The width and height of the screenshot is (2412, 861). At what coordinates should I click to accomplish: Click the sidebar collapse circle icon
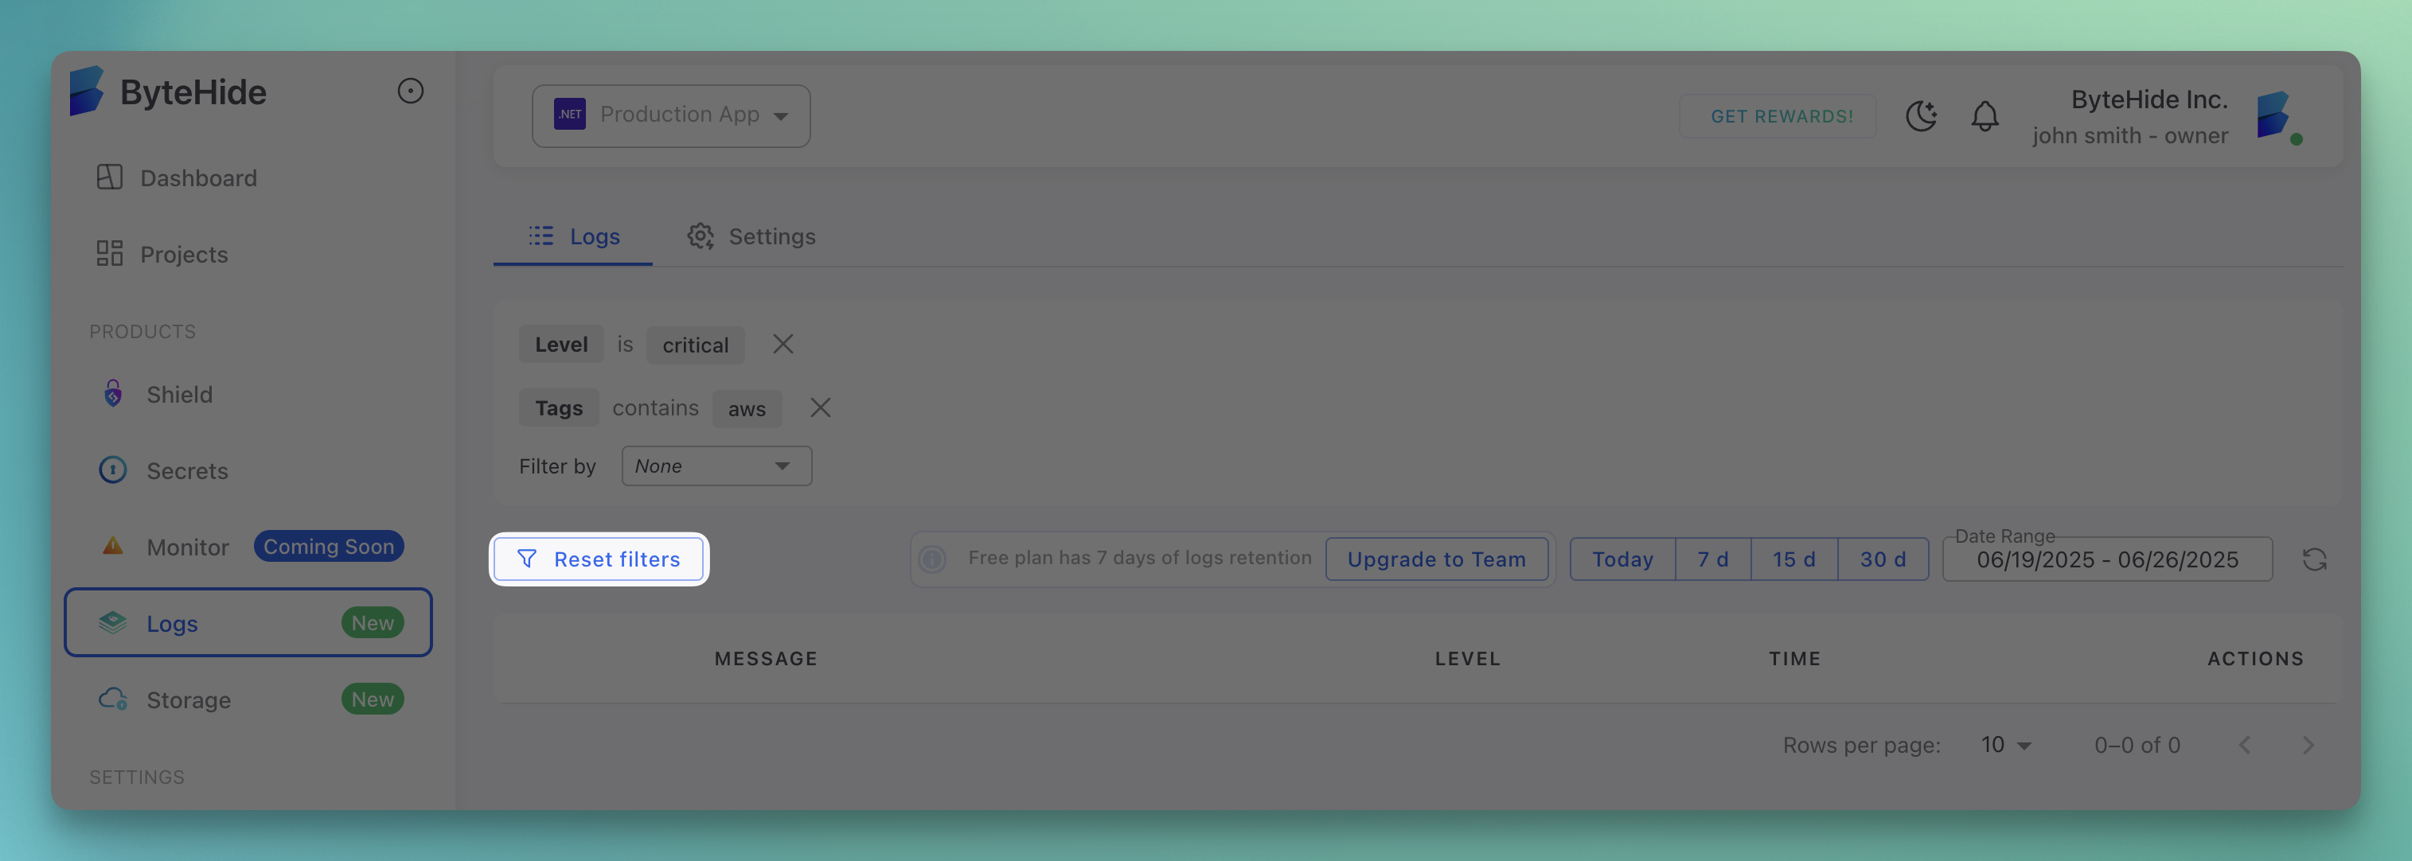[410, 91]
